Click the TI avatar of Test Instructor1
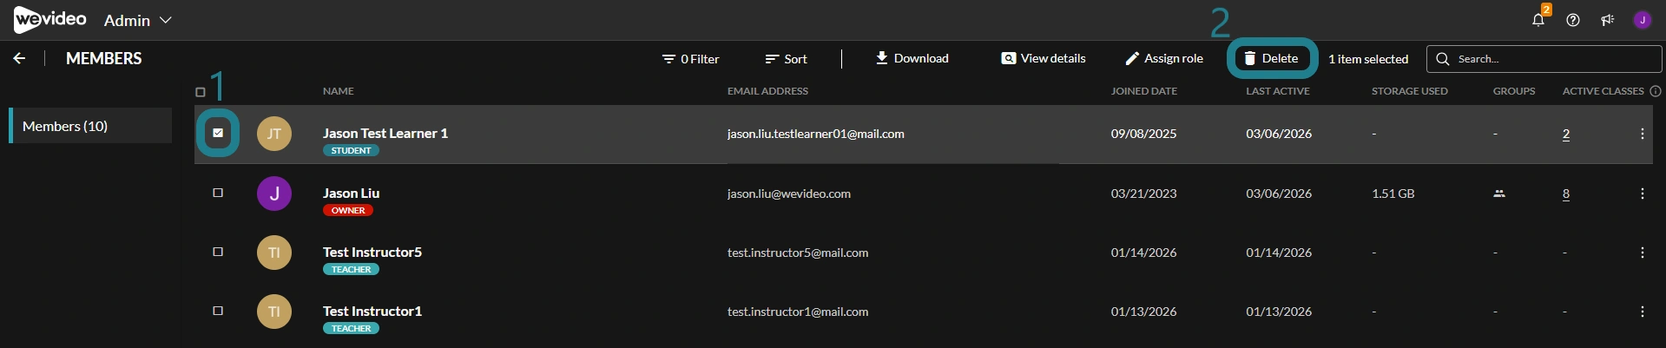The width and height of the screenshot is (1666, 348). point(274,312)
